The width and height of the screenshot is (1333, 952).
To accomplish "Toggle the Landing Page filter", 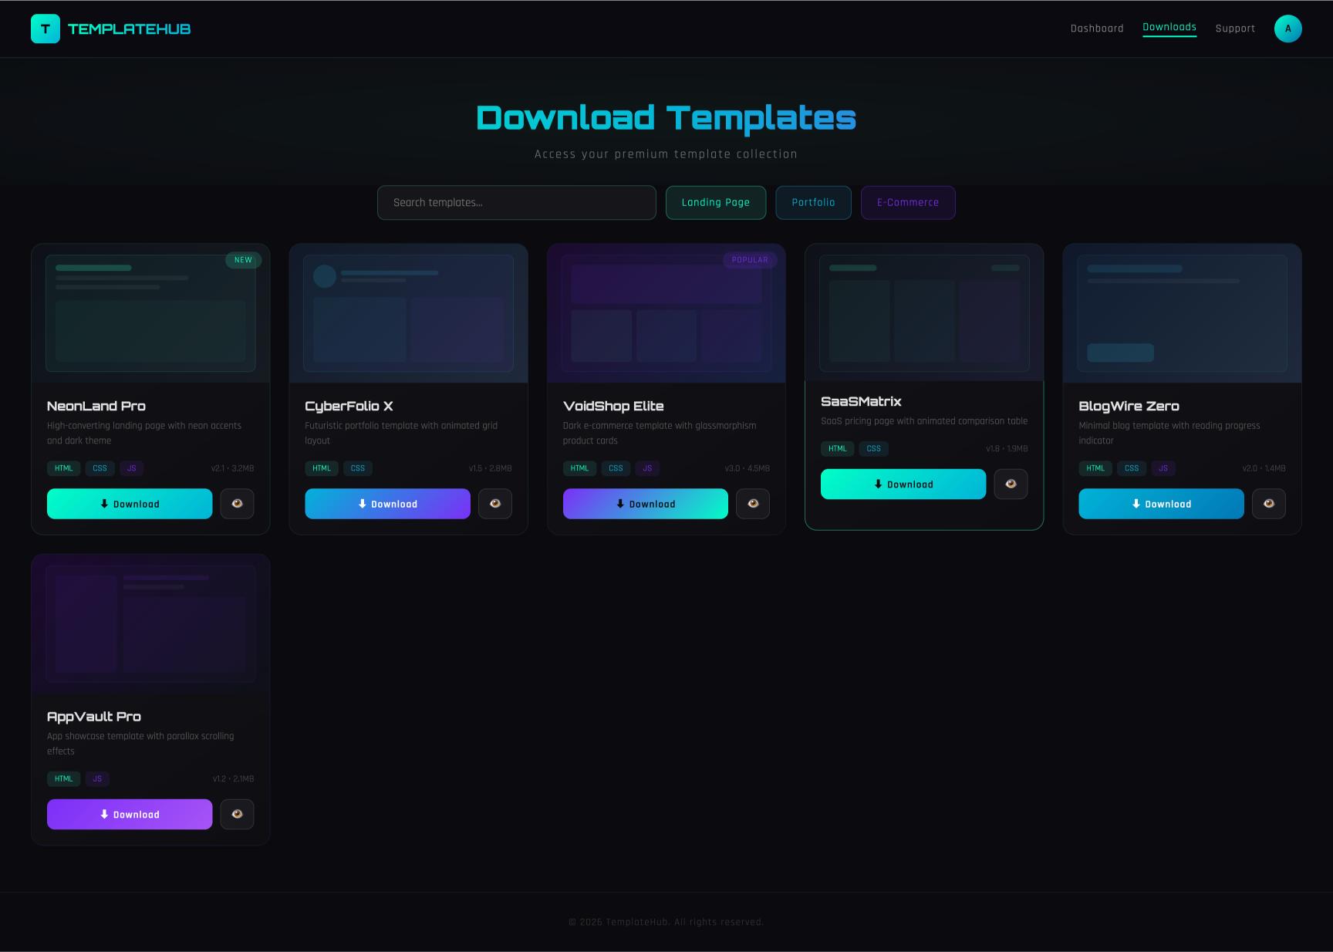I will (715, 203).
